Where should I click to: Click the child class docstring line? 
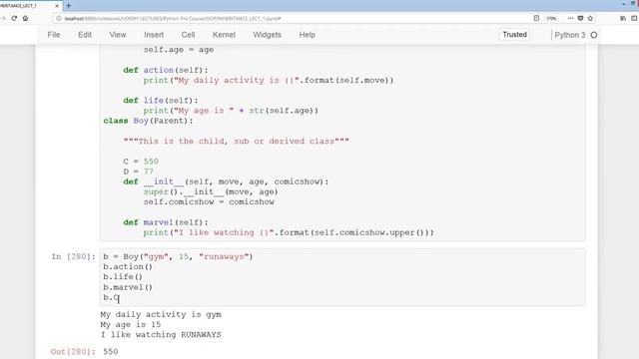pos(236,142)
